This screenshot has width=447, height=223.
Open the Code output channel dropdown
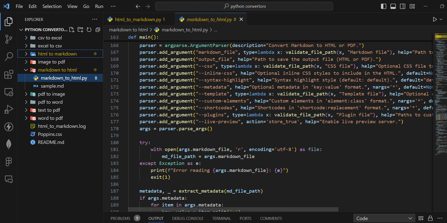tap(384, 218)
